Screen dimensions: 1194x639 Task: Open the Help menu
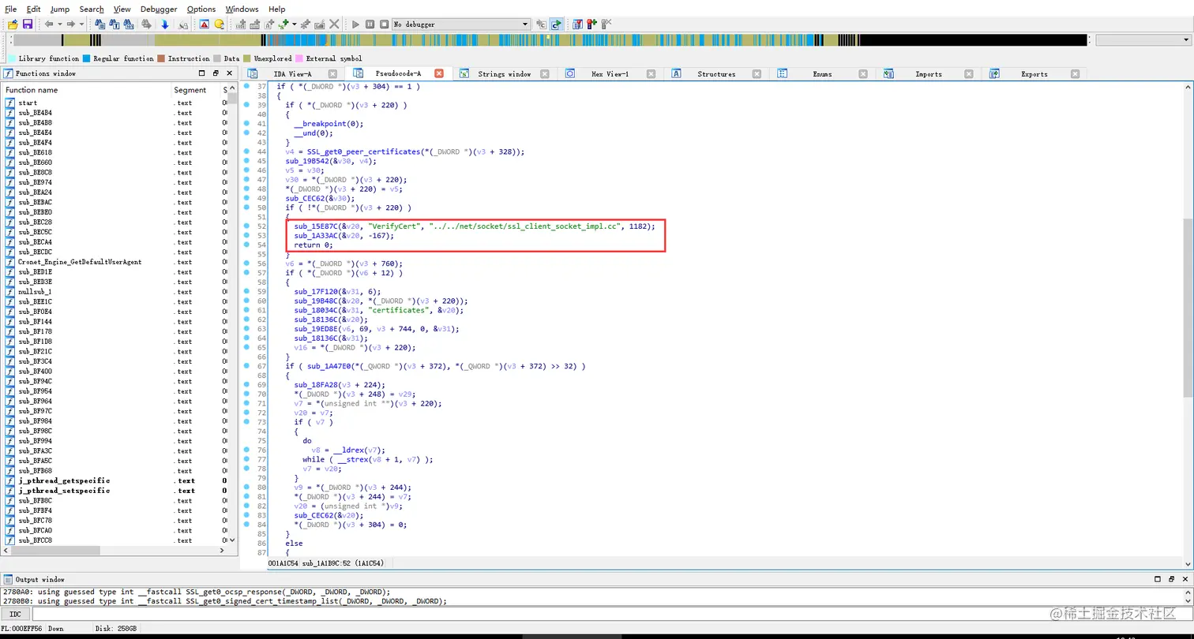[x=277, y=9]
